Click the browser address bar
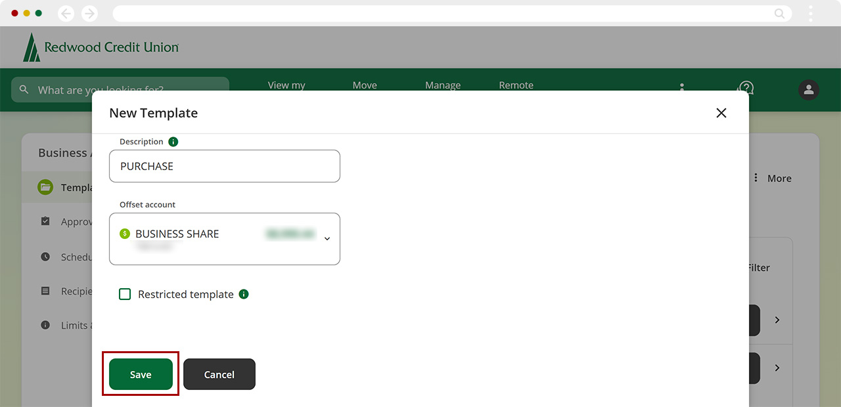Image resolution: width=841 pixels, height=407 pixels. coord(452,13)
